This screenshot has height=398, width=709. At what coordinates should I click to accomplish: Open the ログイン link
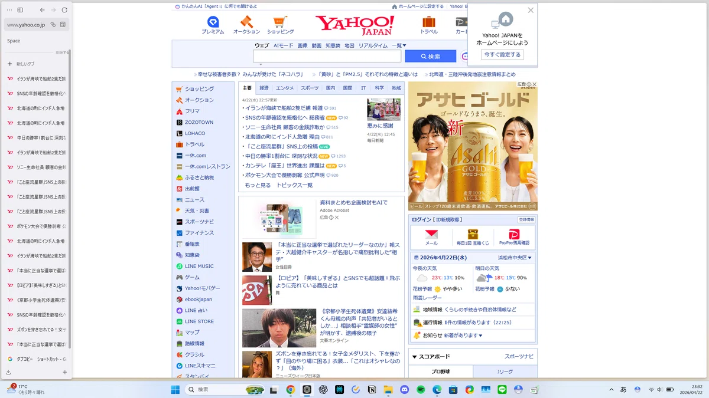tap(422, 219)
